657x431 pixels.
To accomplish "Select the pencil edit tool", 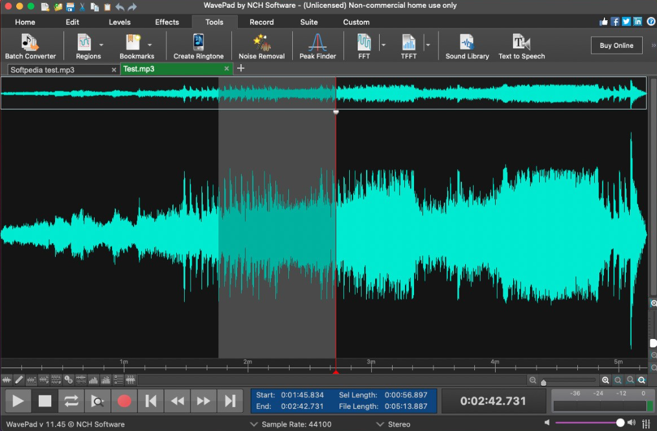I will click(19, 380).
